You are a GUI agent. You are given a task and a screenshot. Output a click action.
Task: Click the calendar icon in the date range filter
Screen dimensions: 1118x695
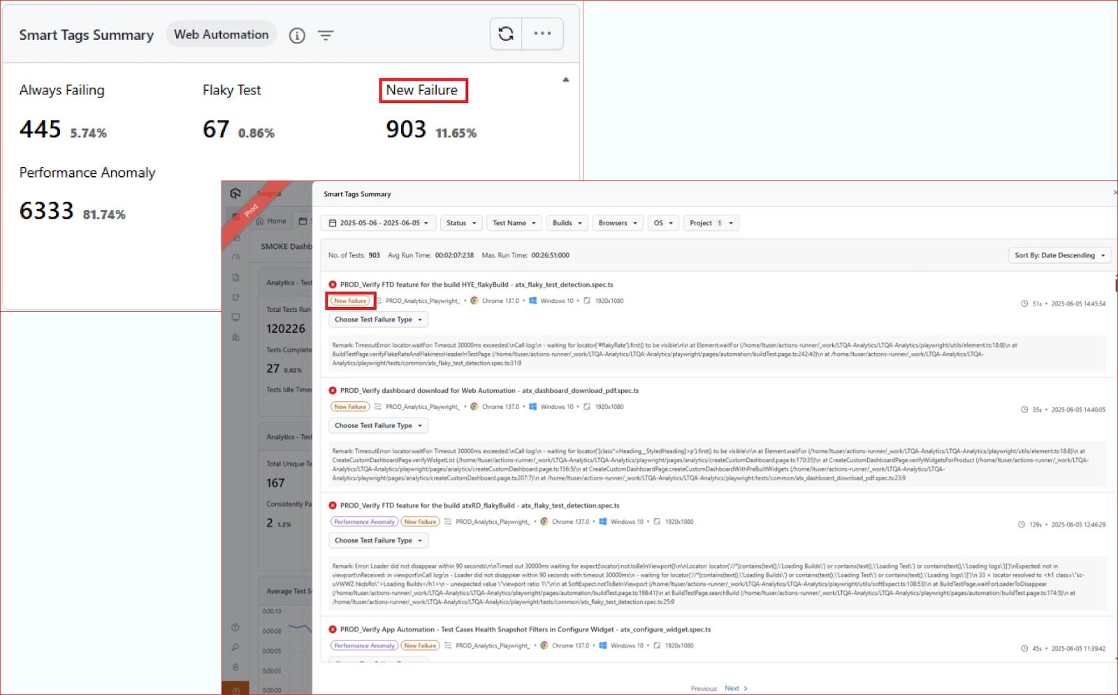(x=334, y=222)
